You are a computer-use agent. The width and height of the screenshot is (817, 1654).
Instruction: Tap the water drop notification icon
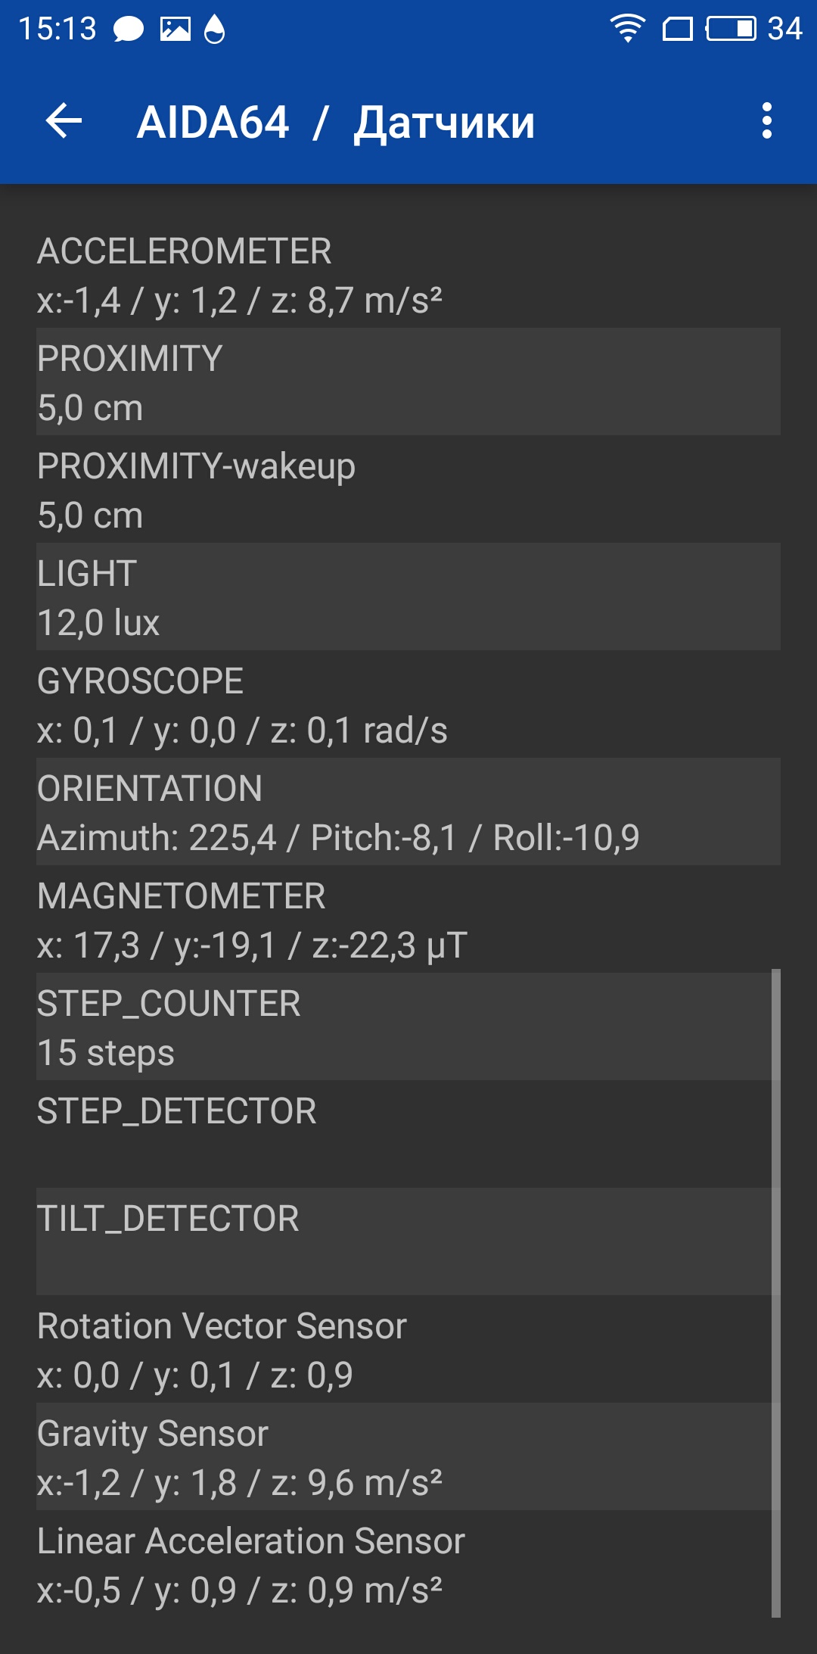coord(215,30)
